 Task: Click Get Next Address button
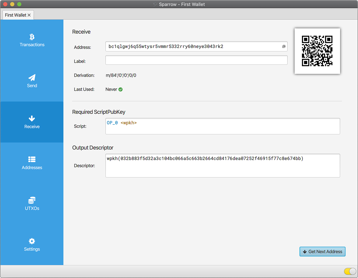pos(322,251)
